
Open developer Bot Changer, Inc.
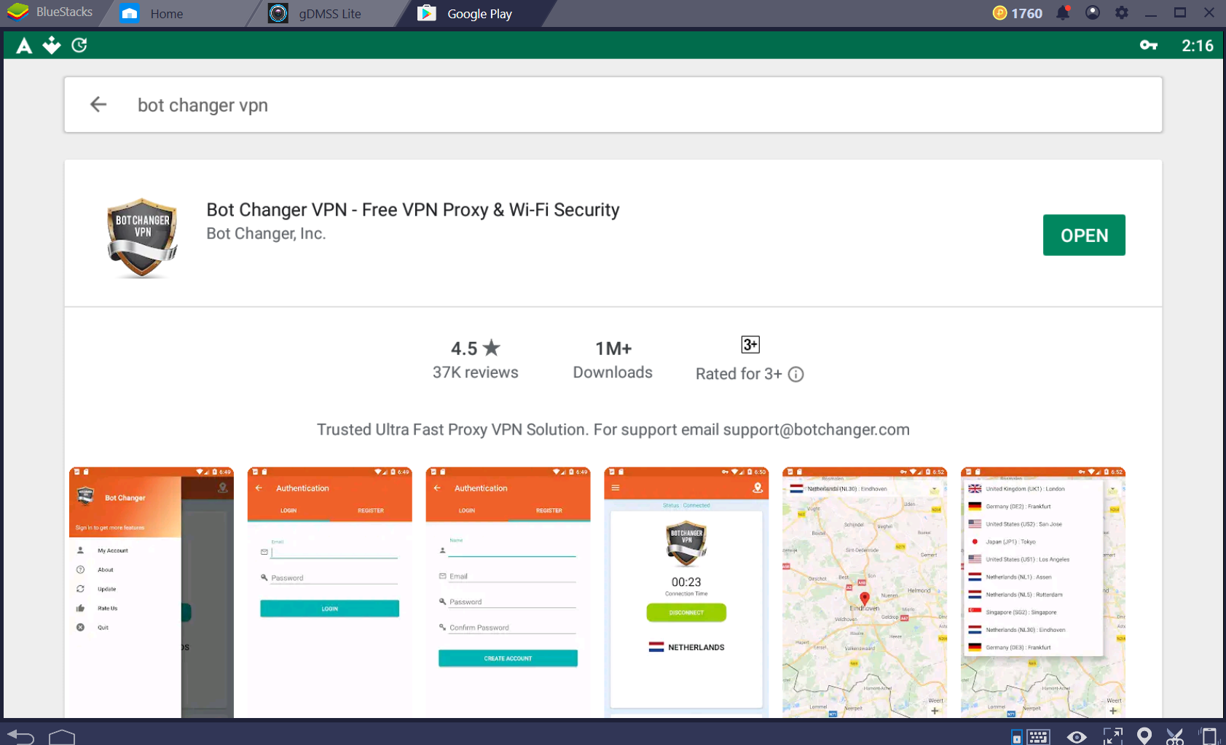(266, 234)
